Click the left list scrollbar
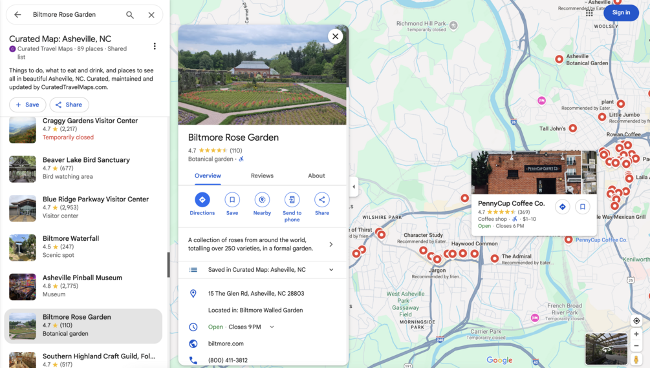 tap(168, 265)
